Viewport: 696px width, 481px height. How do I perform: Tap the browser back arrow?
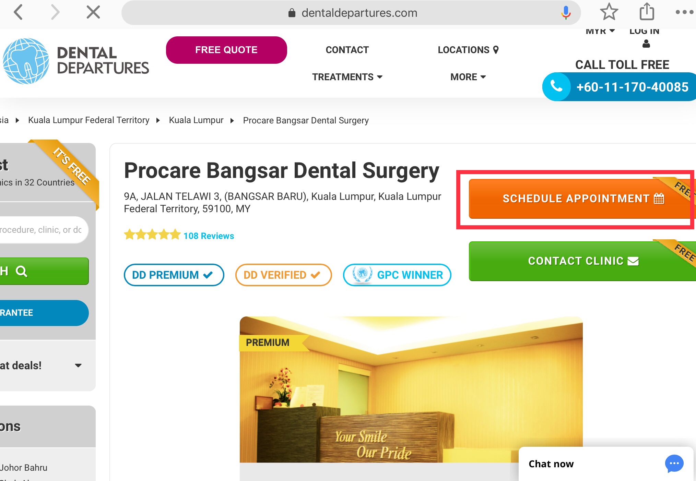18,12
